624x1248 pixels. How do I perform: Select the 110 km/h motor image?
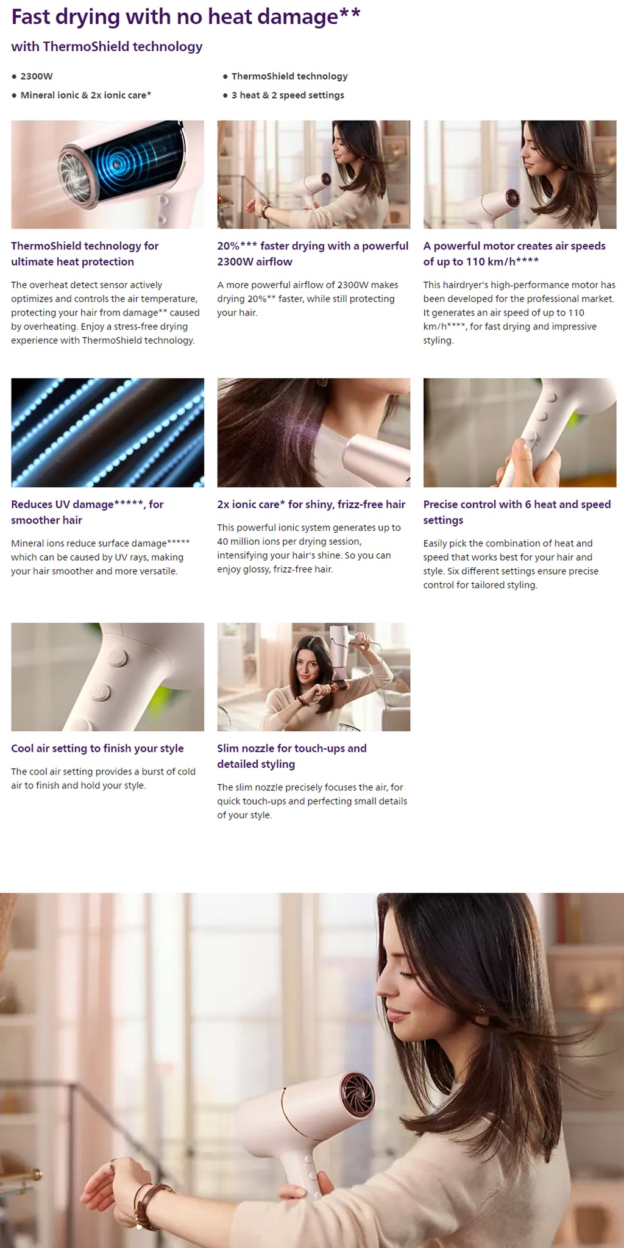point(520,174)
